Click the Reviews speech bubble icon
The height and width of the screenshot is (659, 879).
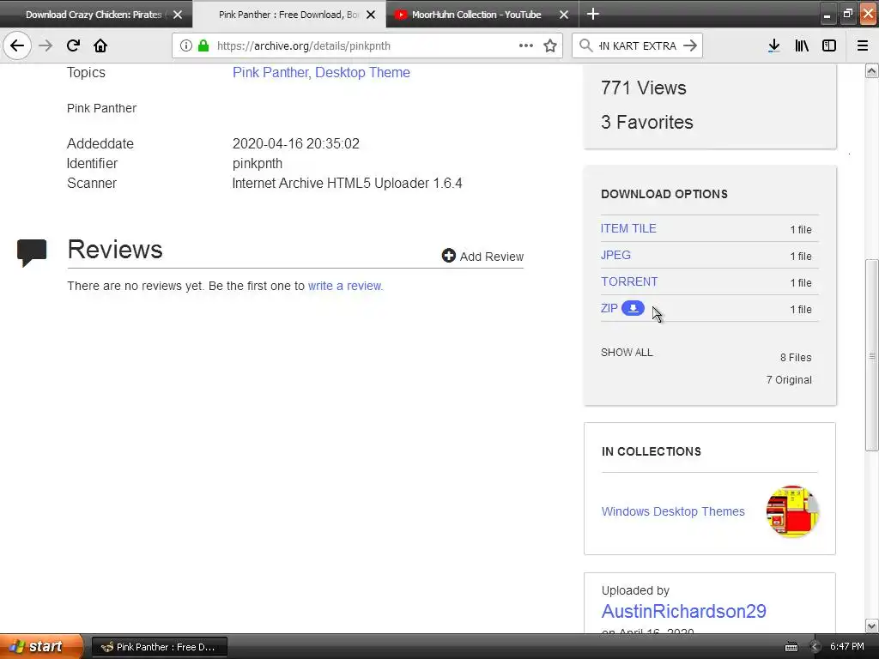32,252
